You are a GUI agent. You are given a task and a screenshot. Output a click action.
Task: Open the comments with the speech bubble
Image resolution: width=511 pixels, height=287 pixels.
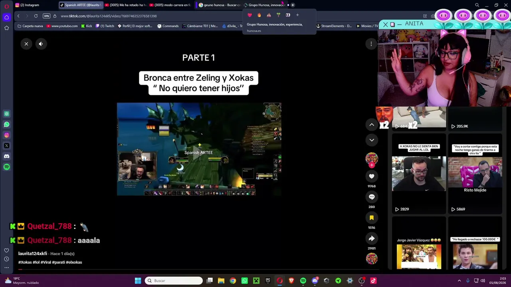point(372,197)
